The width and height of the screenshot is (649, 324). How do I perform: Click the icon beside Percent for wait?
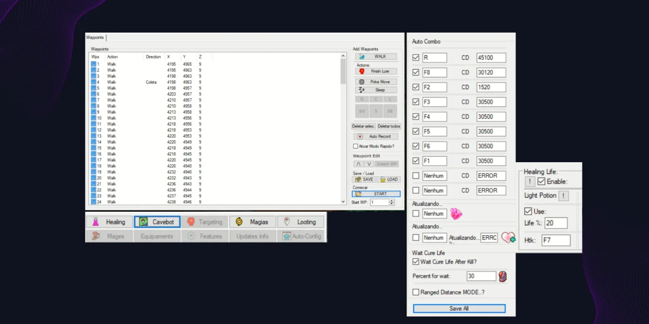[503, 276]
